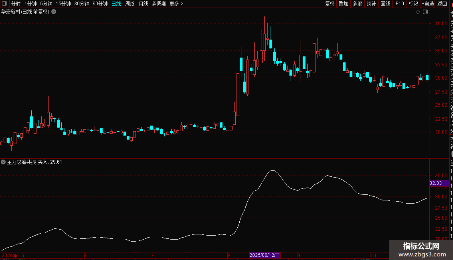
Task: Click the 叠加 overlay button
Action: pyautogui.click(x=344, y=4)
